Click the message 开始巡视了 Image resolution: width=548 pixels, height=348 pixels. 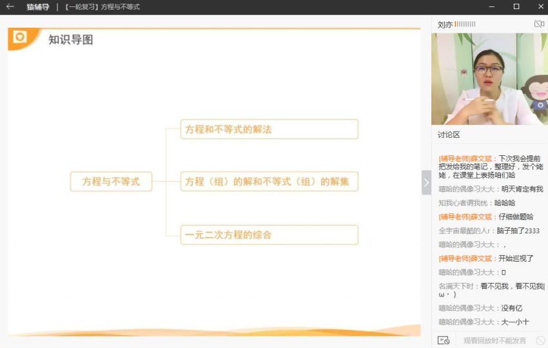516,258
